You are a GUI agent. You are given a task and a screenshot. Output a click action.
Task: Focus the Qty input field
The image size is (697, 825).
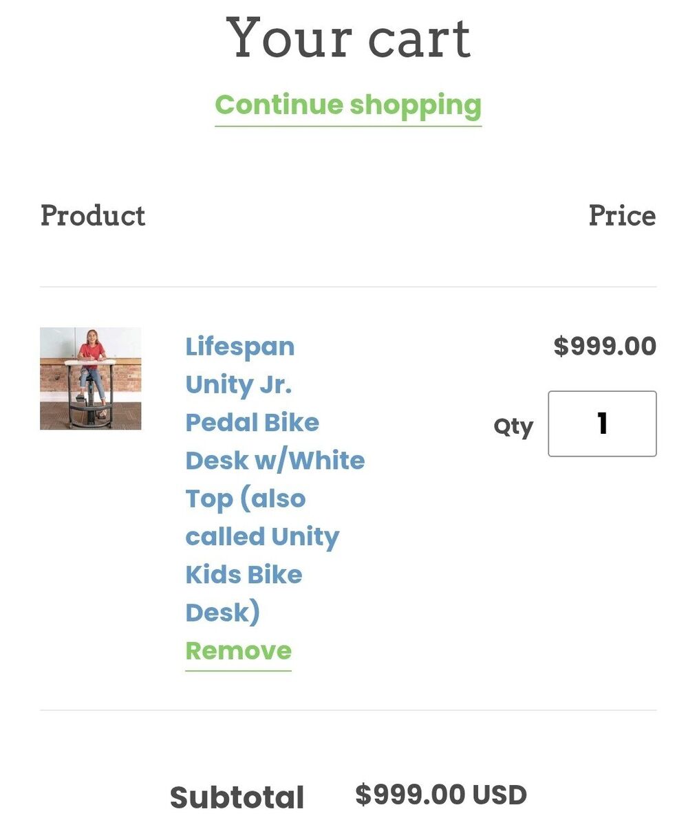click(x=602, y=423)
